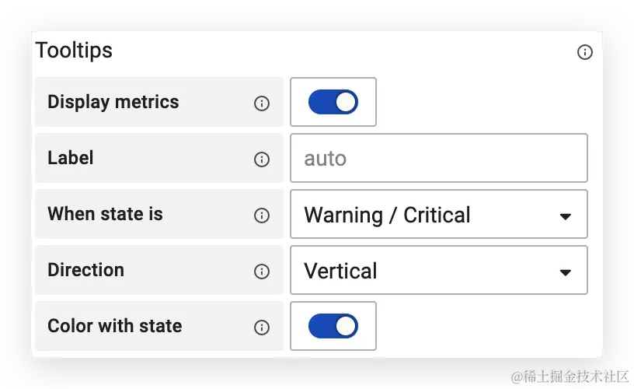Open the Display metrics info icon
The height and width of the screenshot is (389, 634).
click(262, 103)
